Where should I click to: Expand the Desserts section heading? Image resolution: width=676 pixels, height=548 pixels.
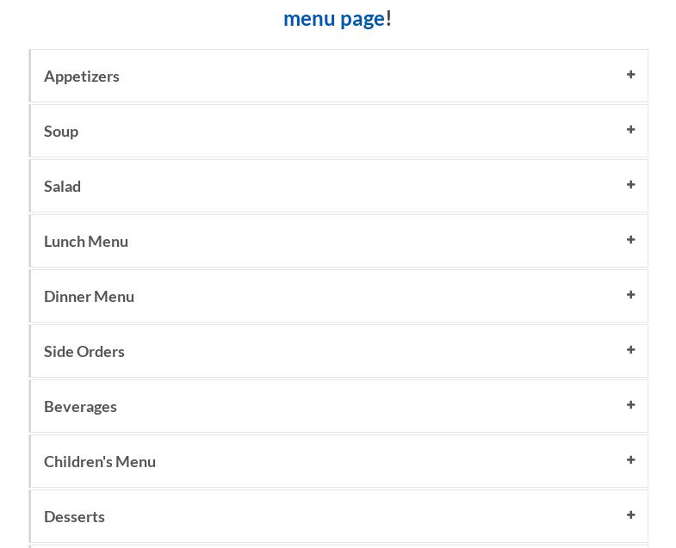pos(74,516)
